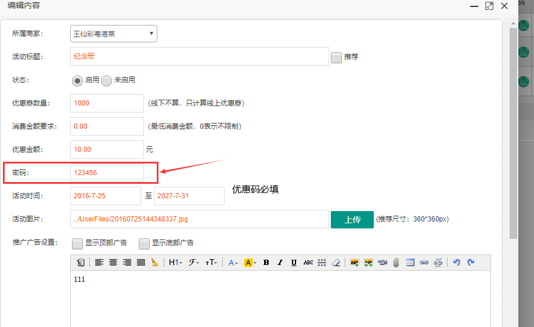Click the undo arrow icon
534x327 pixels.
[456, 263]
